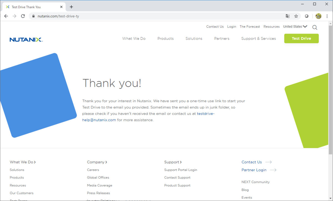Open the translate page icon

[x=288, y=16]
